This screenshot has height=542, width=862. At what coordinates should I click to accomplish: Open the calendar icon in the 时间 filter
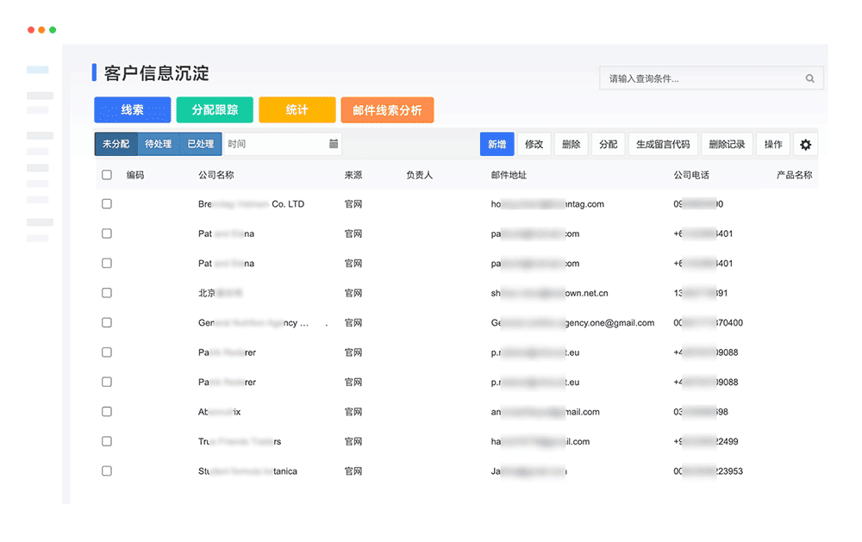click(x=334, y=144)
